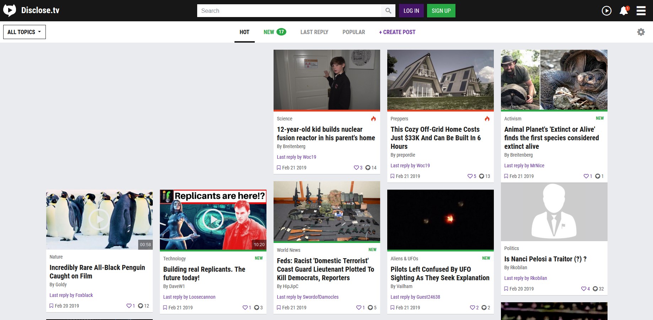The image size is (653, 320).
Task: Like the Coast Guard Lieutenant post
Action: (x=358, y=308)
